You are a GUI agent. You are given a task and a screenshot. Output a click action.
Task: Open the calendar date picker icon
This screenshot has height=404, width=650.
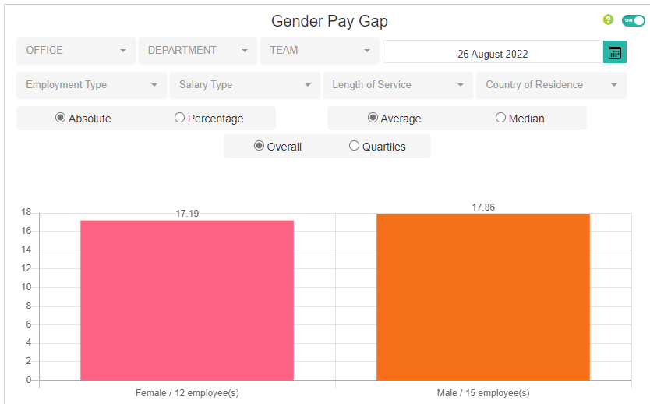point(615,53)
